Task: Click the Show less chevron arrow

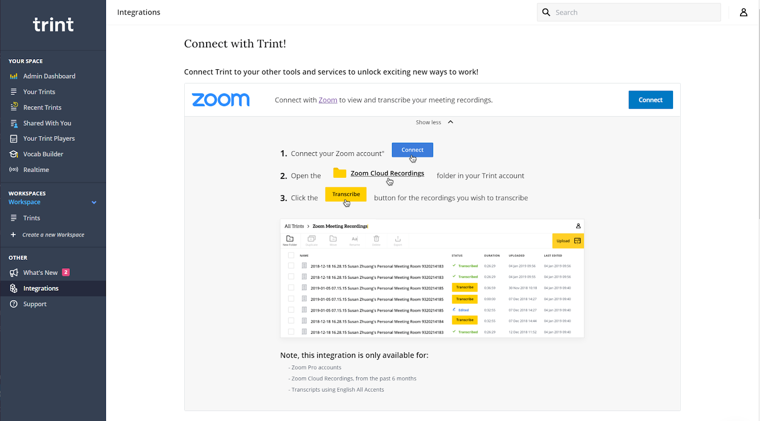Action: click(x=451, y=122)
